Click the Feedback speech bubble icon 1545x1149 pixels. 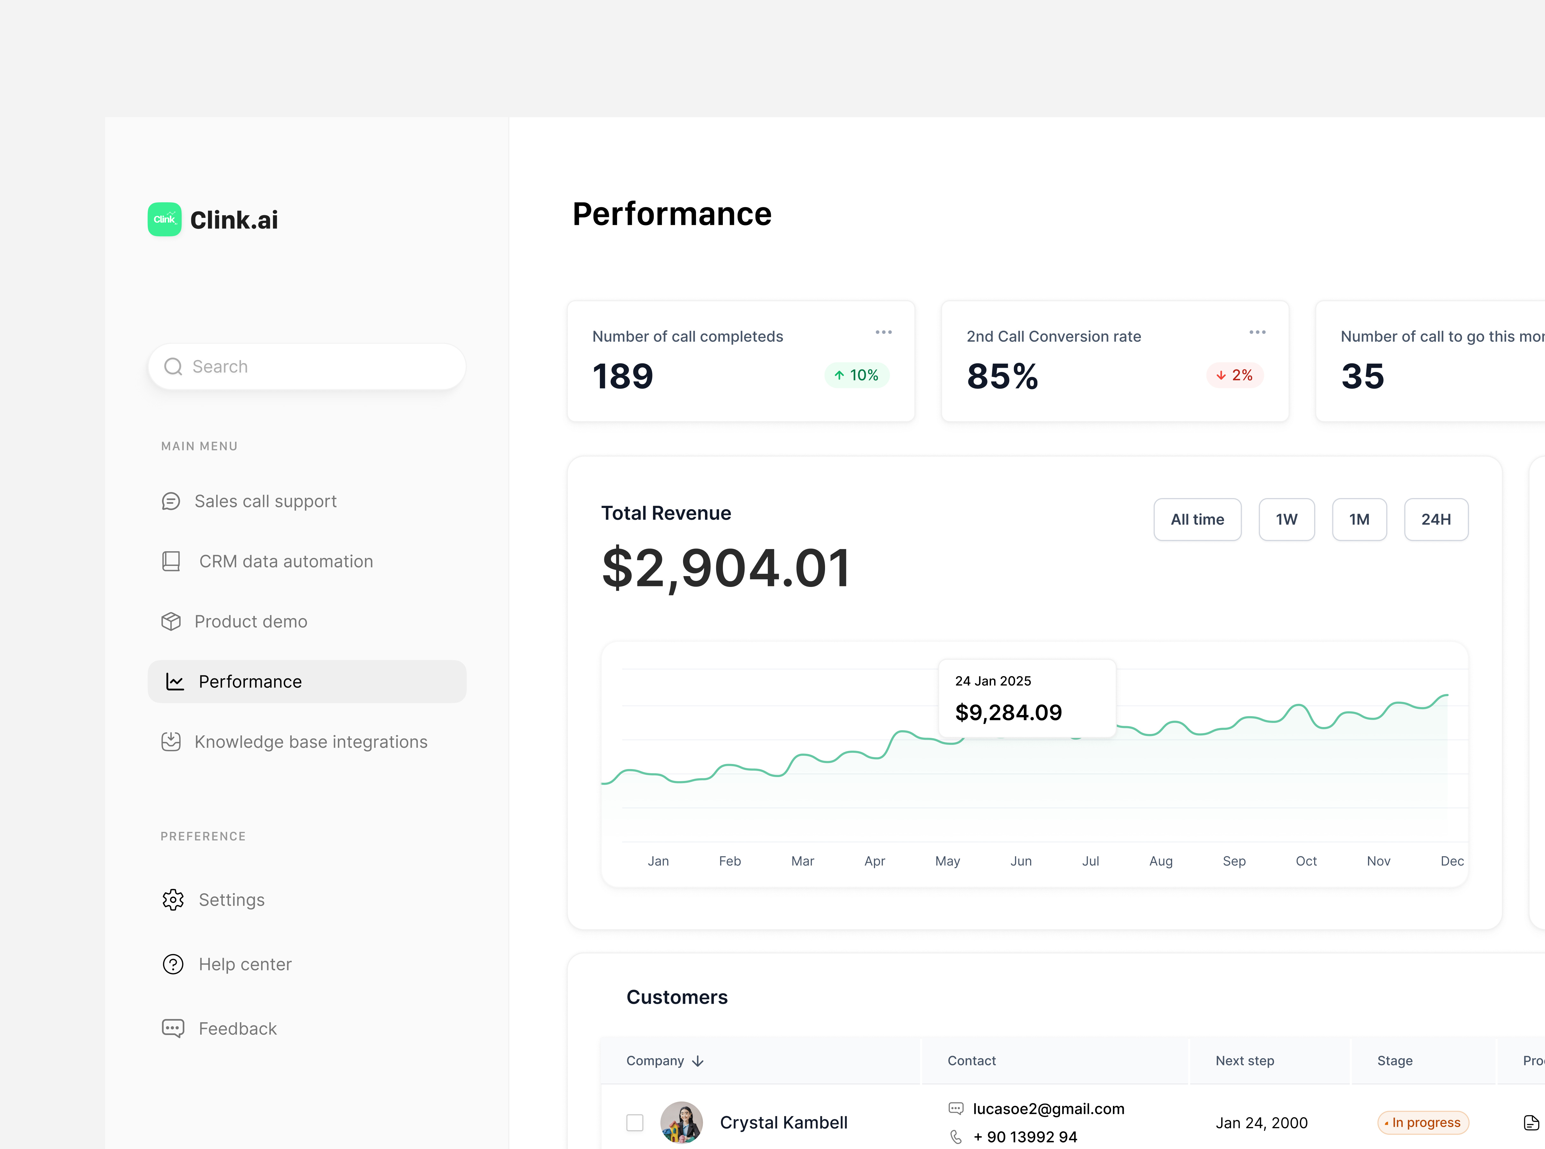point(173,1028)
